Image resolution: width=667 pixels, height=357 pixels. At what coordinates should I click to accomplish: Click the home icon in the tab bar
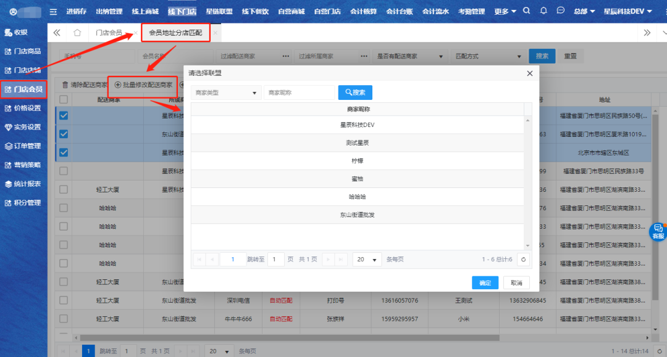click(77, 33)
